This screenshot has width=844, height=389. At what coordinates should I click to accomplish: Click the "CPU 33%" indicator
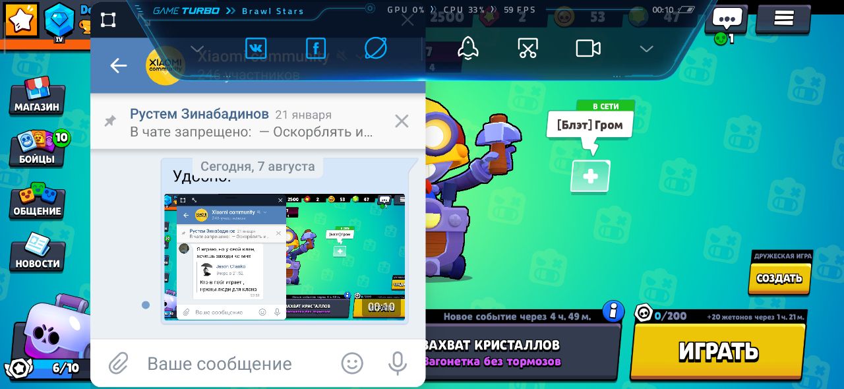pos(465,10)
